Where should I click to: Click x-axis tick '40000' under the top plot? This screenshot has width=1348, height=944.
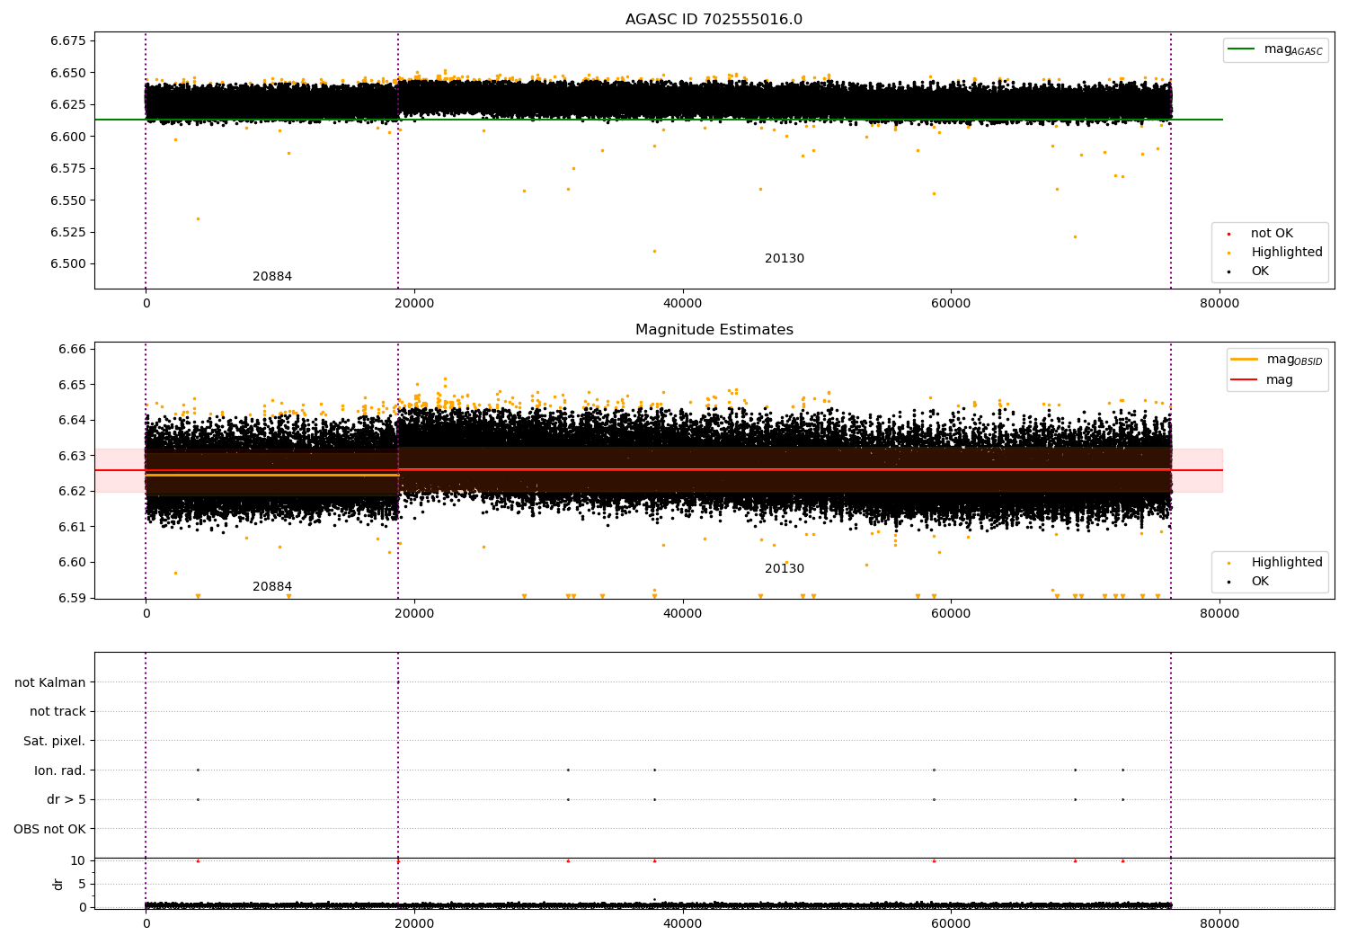(x=682, y=304)
